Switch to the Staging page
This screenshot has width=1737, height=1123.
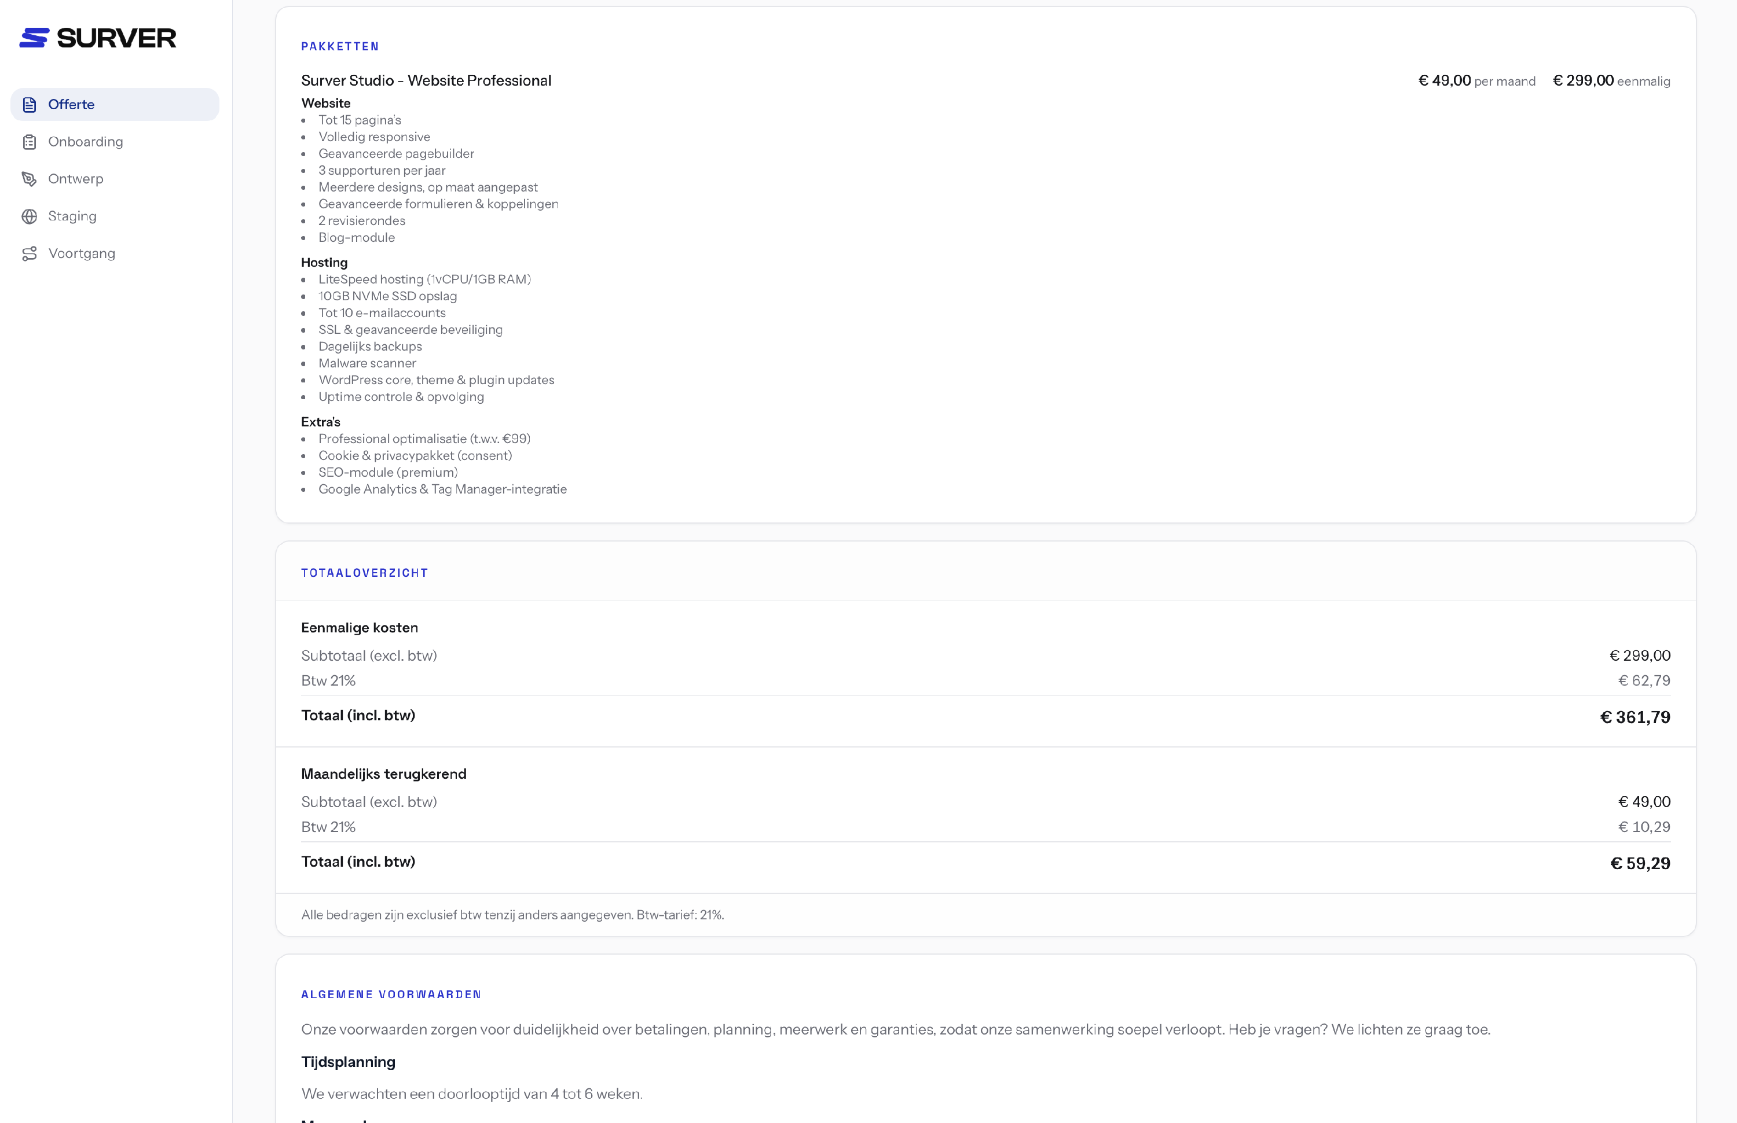click(115, 216)
